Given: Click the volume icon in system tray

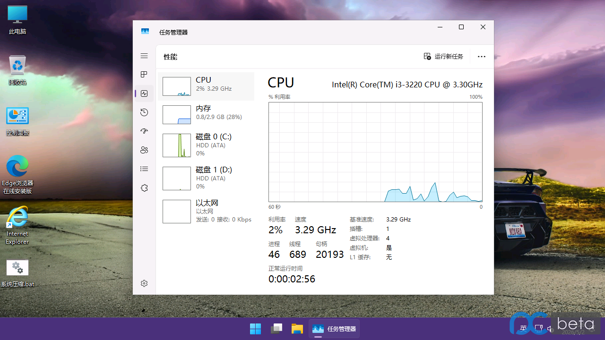Looking at the screenshot, I should coord(550,329).
